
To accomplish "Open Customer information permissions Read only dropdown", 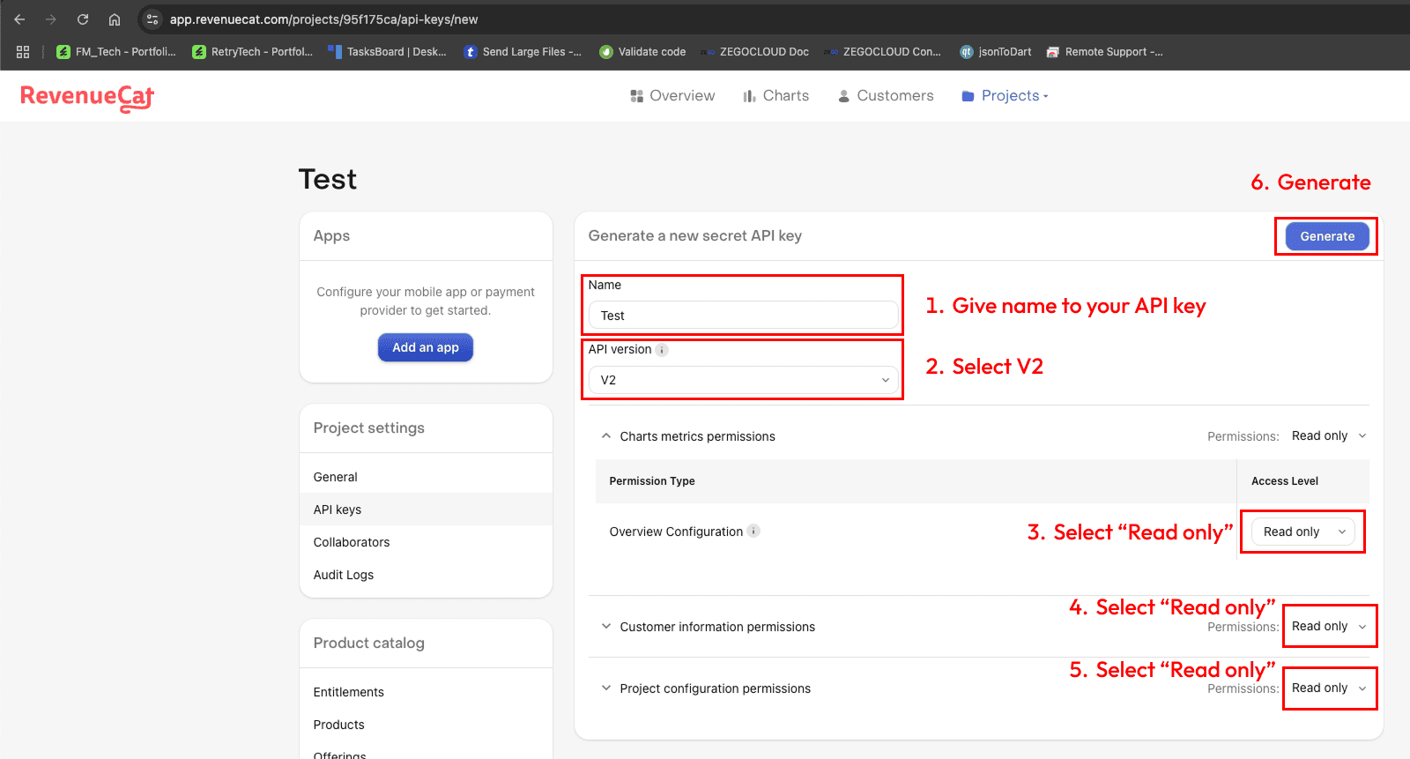I will (1328, 627).
